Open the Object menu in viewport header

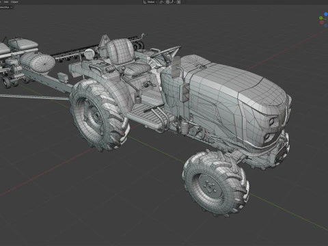(x=14, y=2)
